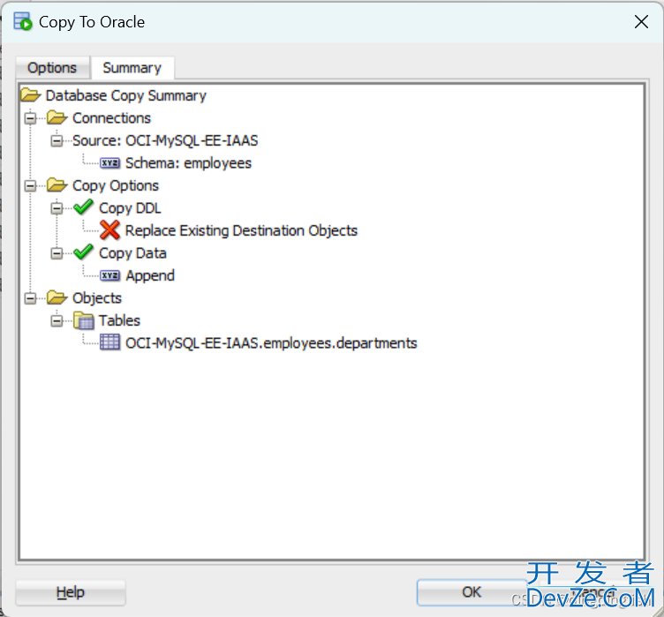The height and width of the screenshot is (617, 664).
Task: Click the Connections folder icon
Action: point(57,117)
